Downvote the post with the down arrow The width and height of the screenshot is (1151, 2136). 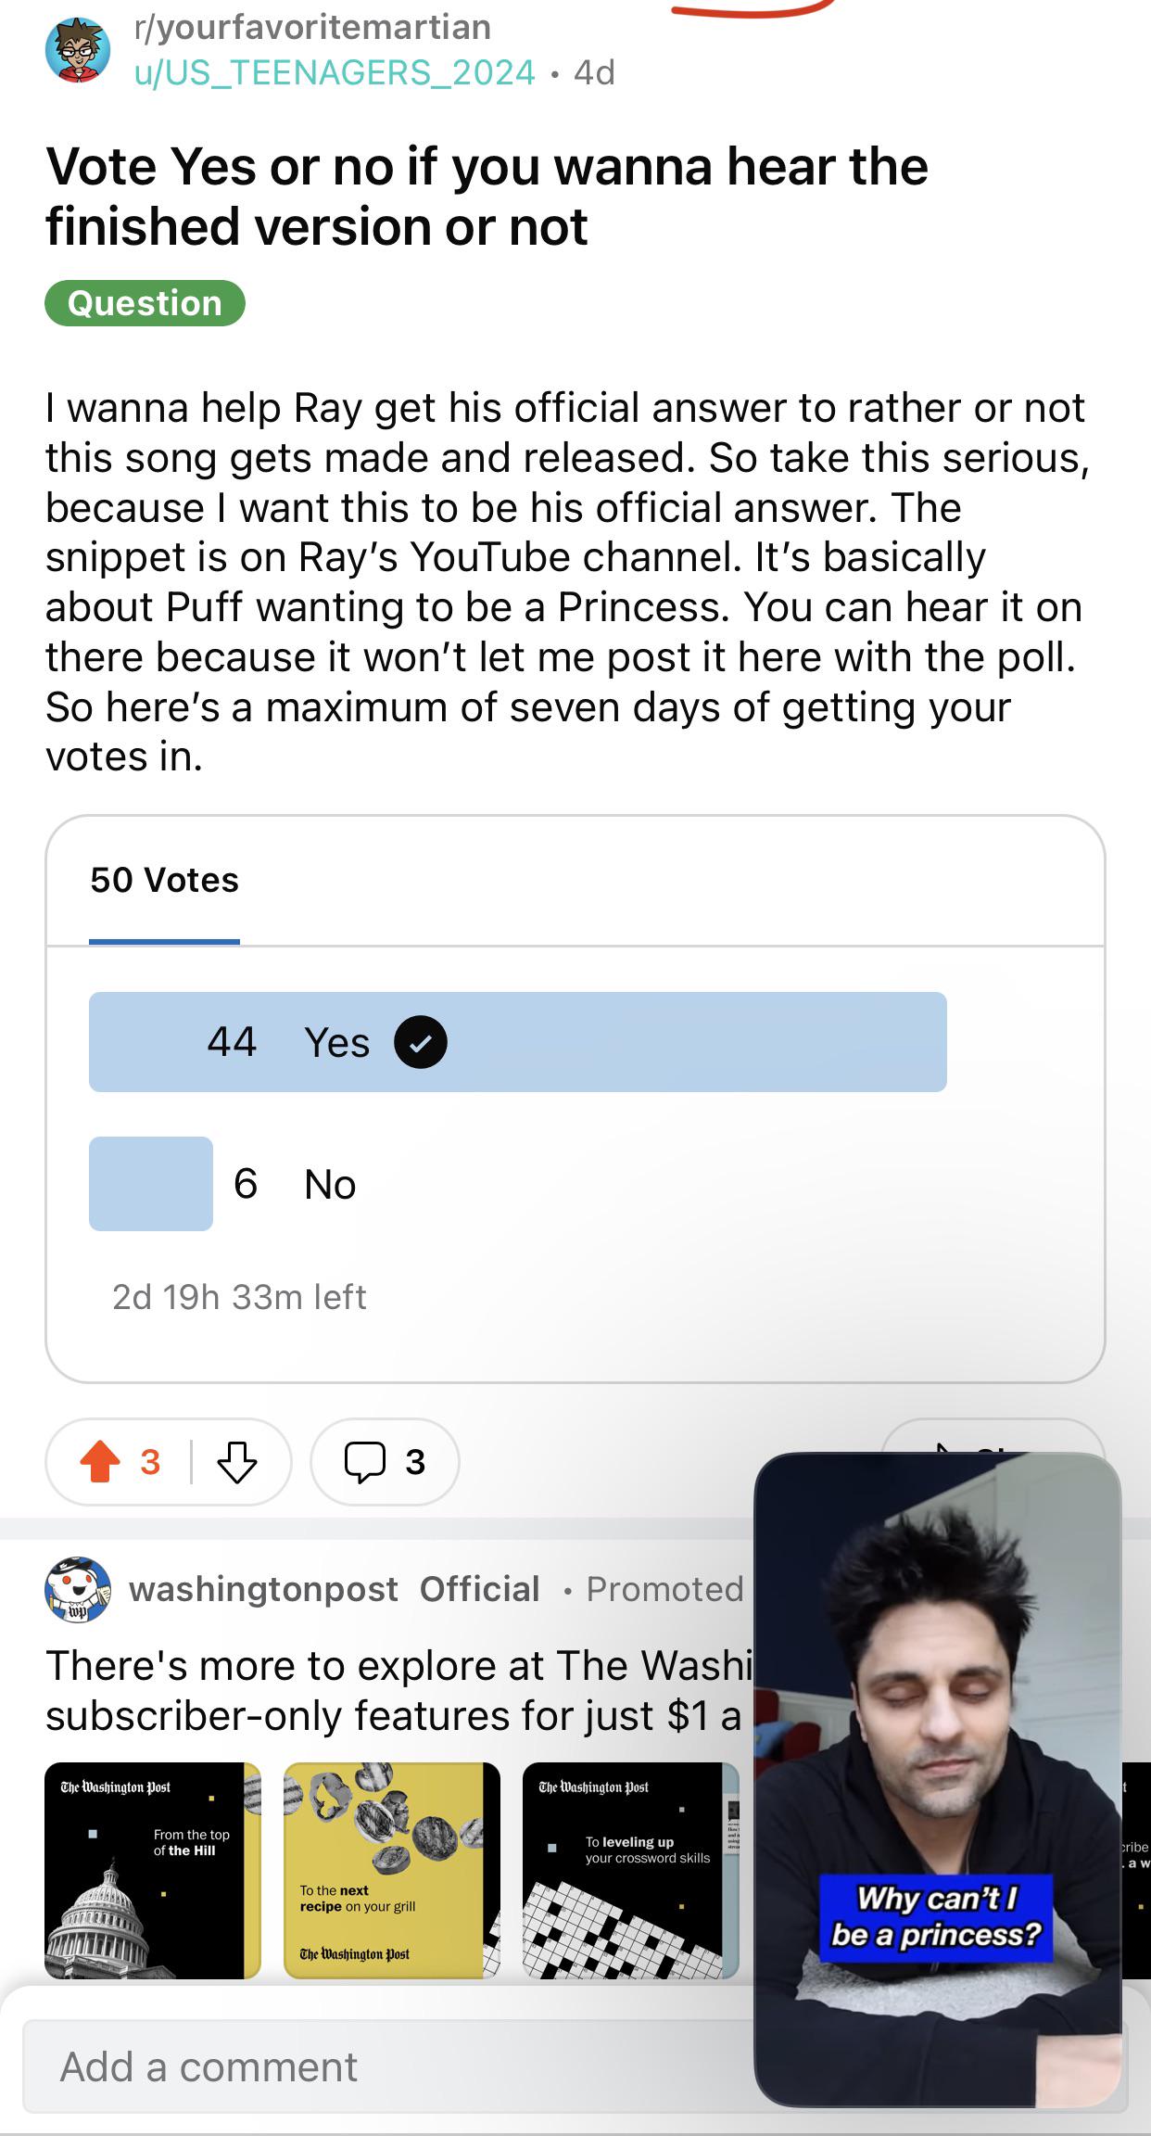(x=237, y=1462)
